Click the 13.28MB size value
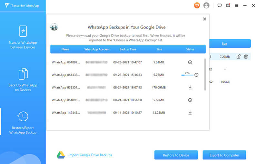The height and width of the screenshot is (164, 258). [159, 113]
